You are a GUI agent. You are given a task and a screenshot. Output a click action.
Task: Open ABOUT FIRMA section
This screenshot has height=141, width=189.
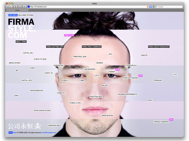point(21,42)
